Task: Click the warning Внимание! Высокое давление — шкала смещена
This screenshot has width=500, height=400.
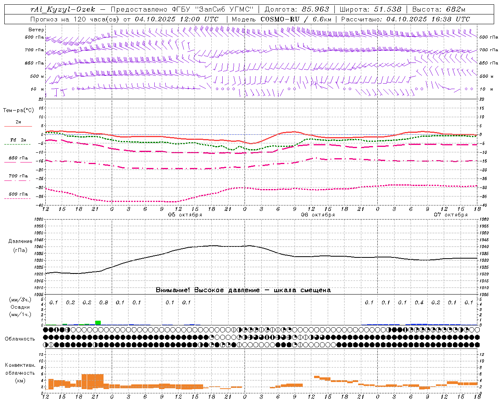Action: click(x=243, y=290)
